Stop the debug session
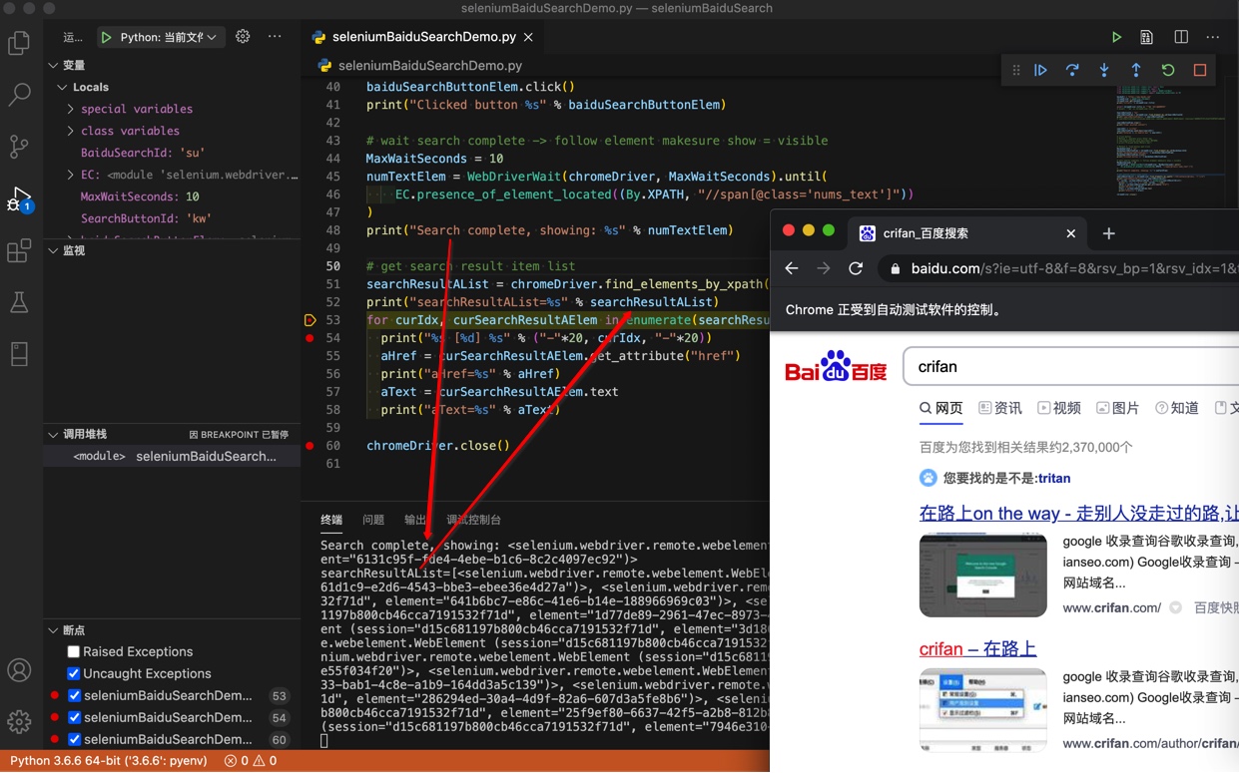 coord(1200,71)
